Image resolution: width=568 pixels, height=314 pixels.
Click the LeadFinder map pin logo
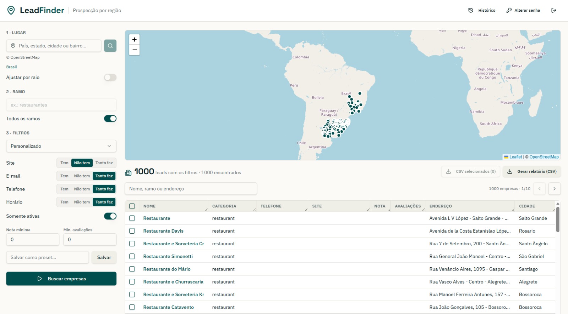11,10
